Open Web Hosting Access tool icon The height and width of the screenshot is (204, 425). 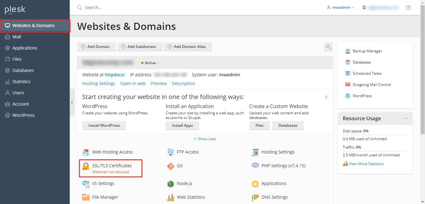(x=86, y=152)
